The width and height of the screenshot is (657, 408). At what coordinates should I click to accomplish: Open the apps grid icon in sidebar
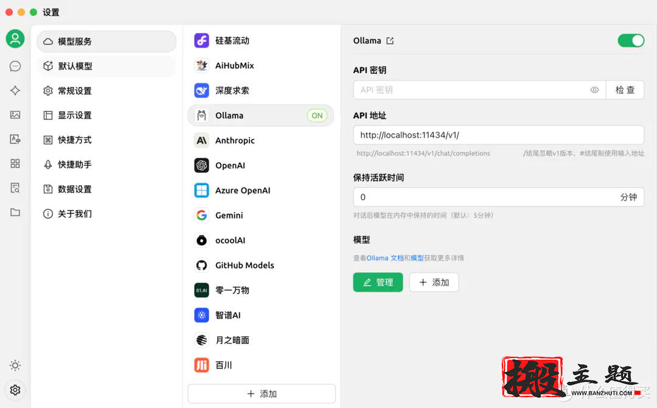[15, 163]
